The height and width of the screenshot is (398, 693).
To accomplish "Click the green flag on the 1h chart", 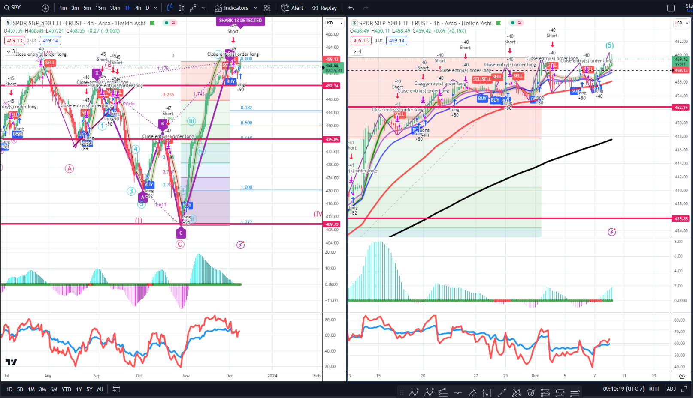I will [499, 23].
